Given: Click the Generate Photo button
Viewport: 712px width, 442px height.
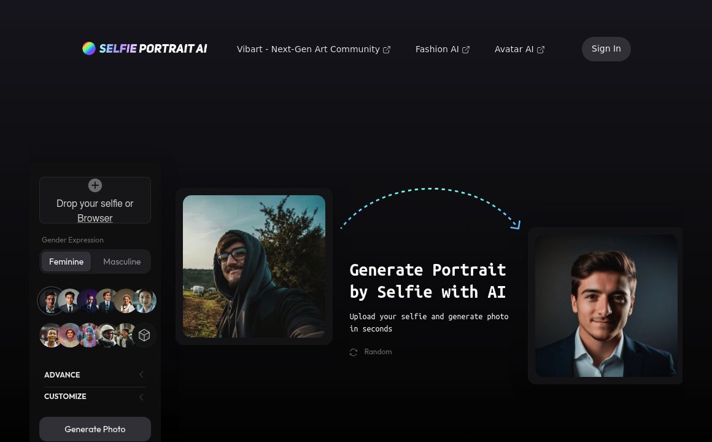Looking at the screenshot, I should [95, 429].
